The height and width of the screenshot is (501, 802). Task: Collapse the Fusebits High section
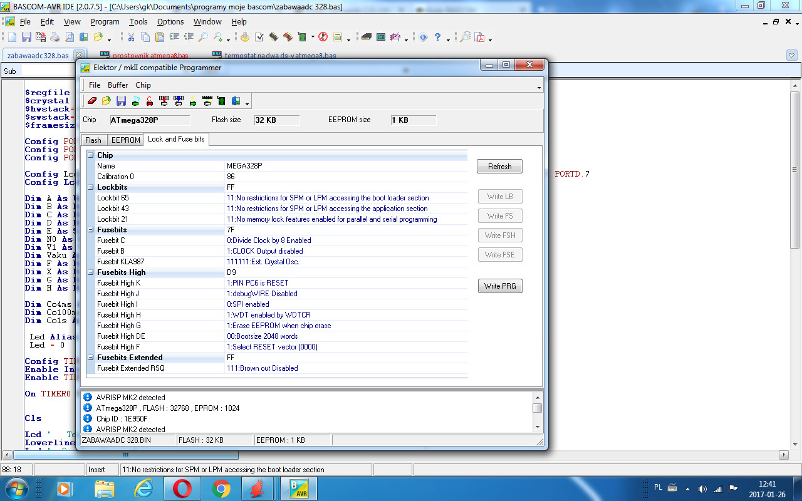[x=90, y=272]
